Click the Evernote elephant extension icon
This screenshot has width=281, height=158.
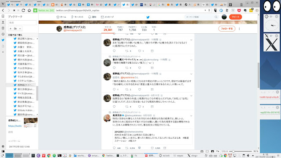pos(245,11)
